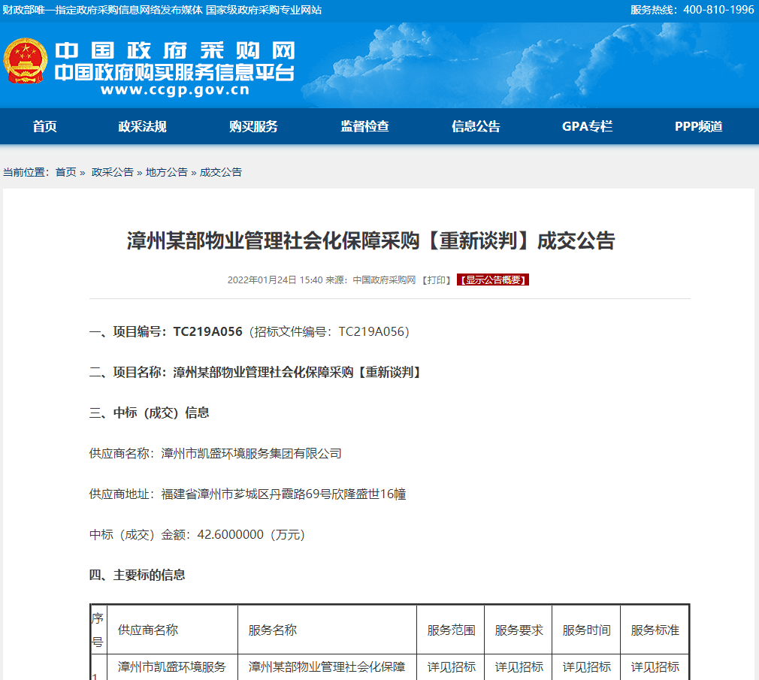Click the 中国政府购买服务信息平台 banner subtitle

(175, 73)
